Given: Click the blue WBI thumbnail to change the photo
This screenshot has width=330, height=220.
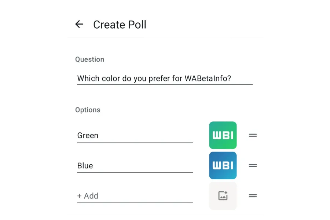Looking at the screenshot, I should coord(223,165).
